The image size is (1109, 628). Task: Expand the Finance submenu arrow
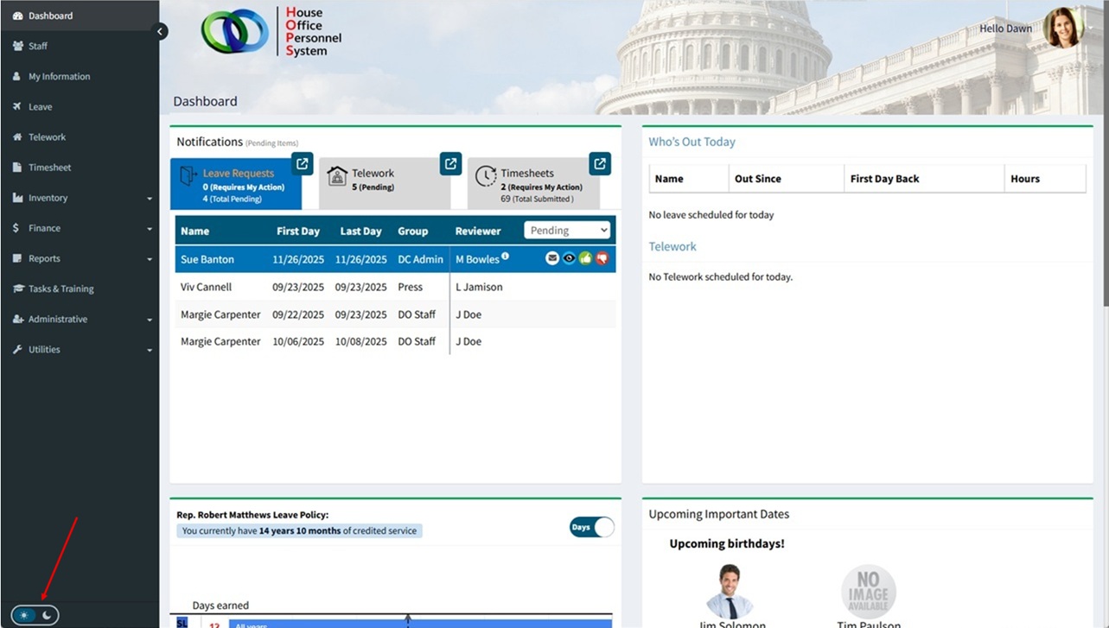coord(150,229)
